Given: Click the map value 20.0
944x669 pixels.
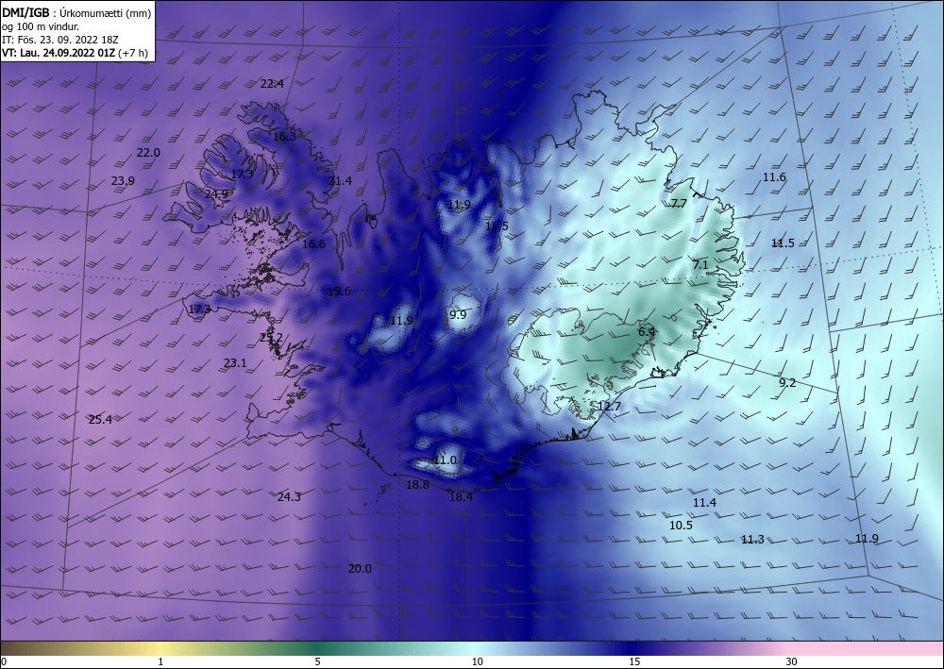Looking at the screenshot, I should click(x=360, y=569).
